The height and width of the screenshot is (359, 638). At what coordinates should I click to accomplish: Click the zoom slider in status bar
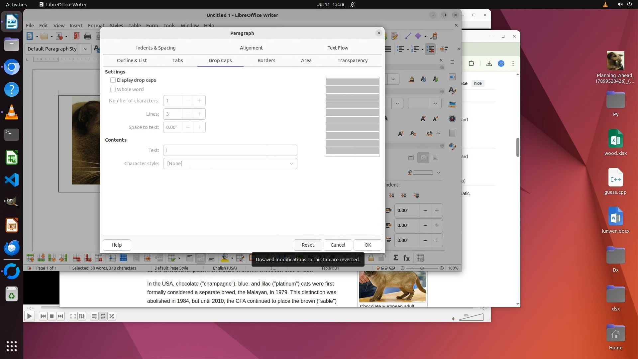coord(422,268)
